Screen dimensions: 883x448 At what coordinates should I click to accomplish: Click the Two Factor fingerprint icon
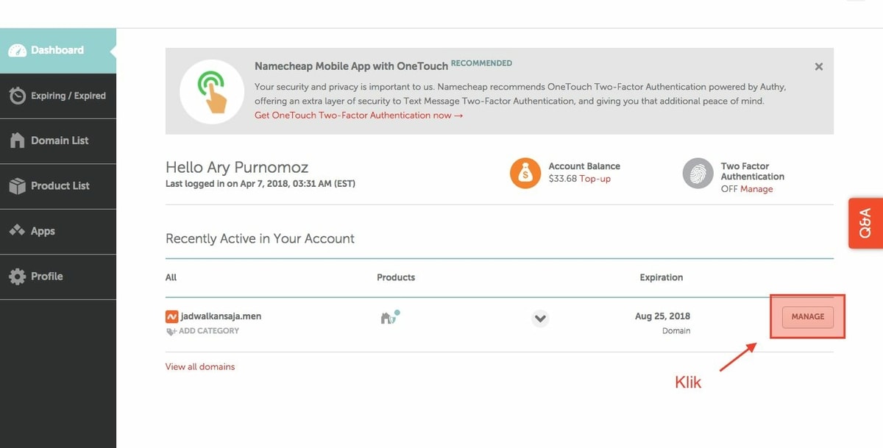(x=698, y=174)
